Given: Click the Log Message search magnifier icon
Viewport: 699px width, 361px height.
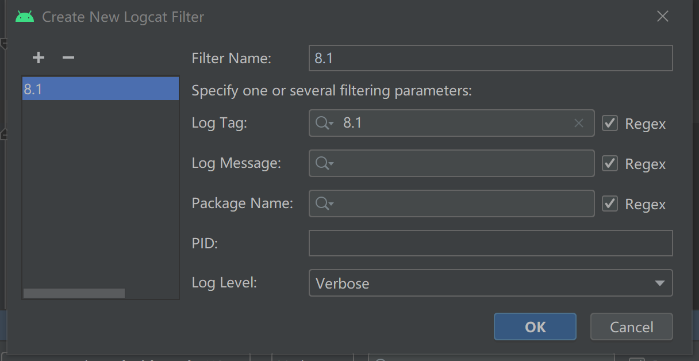Looking at the screenshot, I should (324, 164).
